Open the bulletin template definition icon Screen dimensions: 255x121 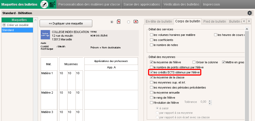[44, 5]
